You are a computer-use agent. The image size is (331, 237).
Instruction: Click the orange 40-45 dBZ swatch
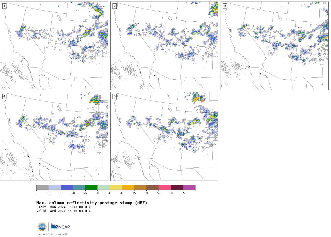pos(128,187)
